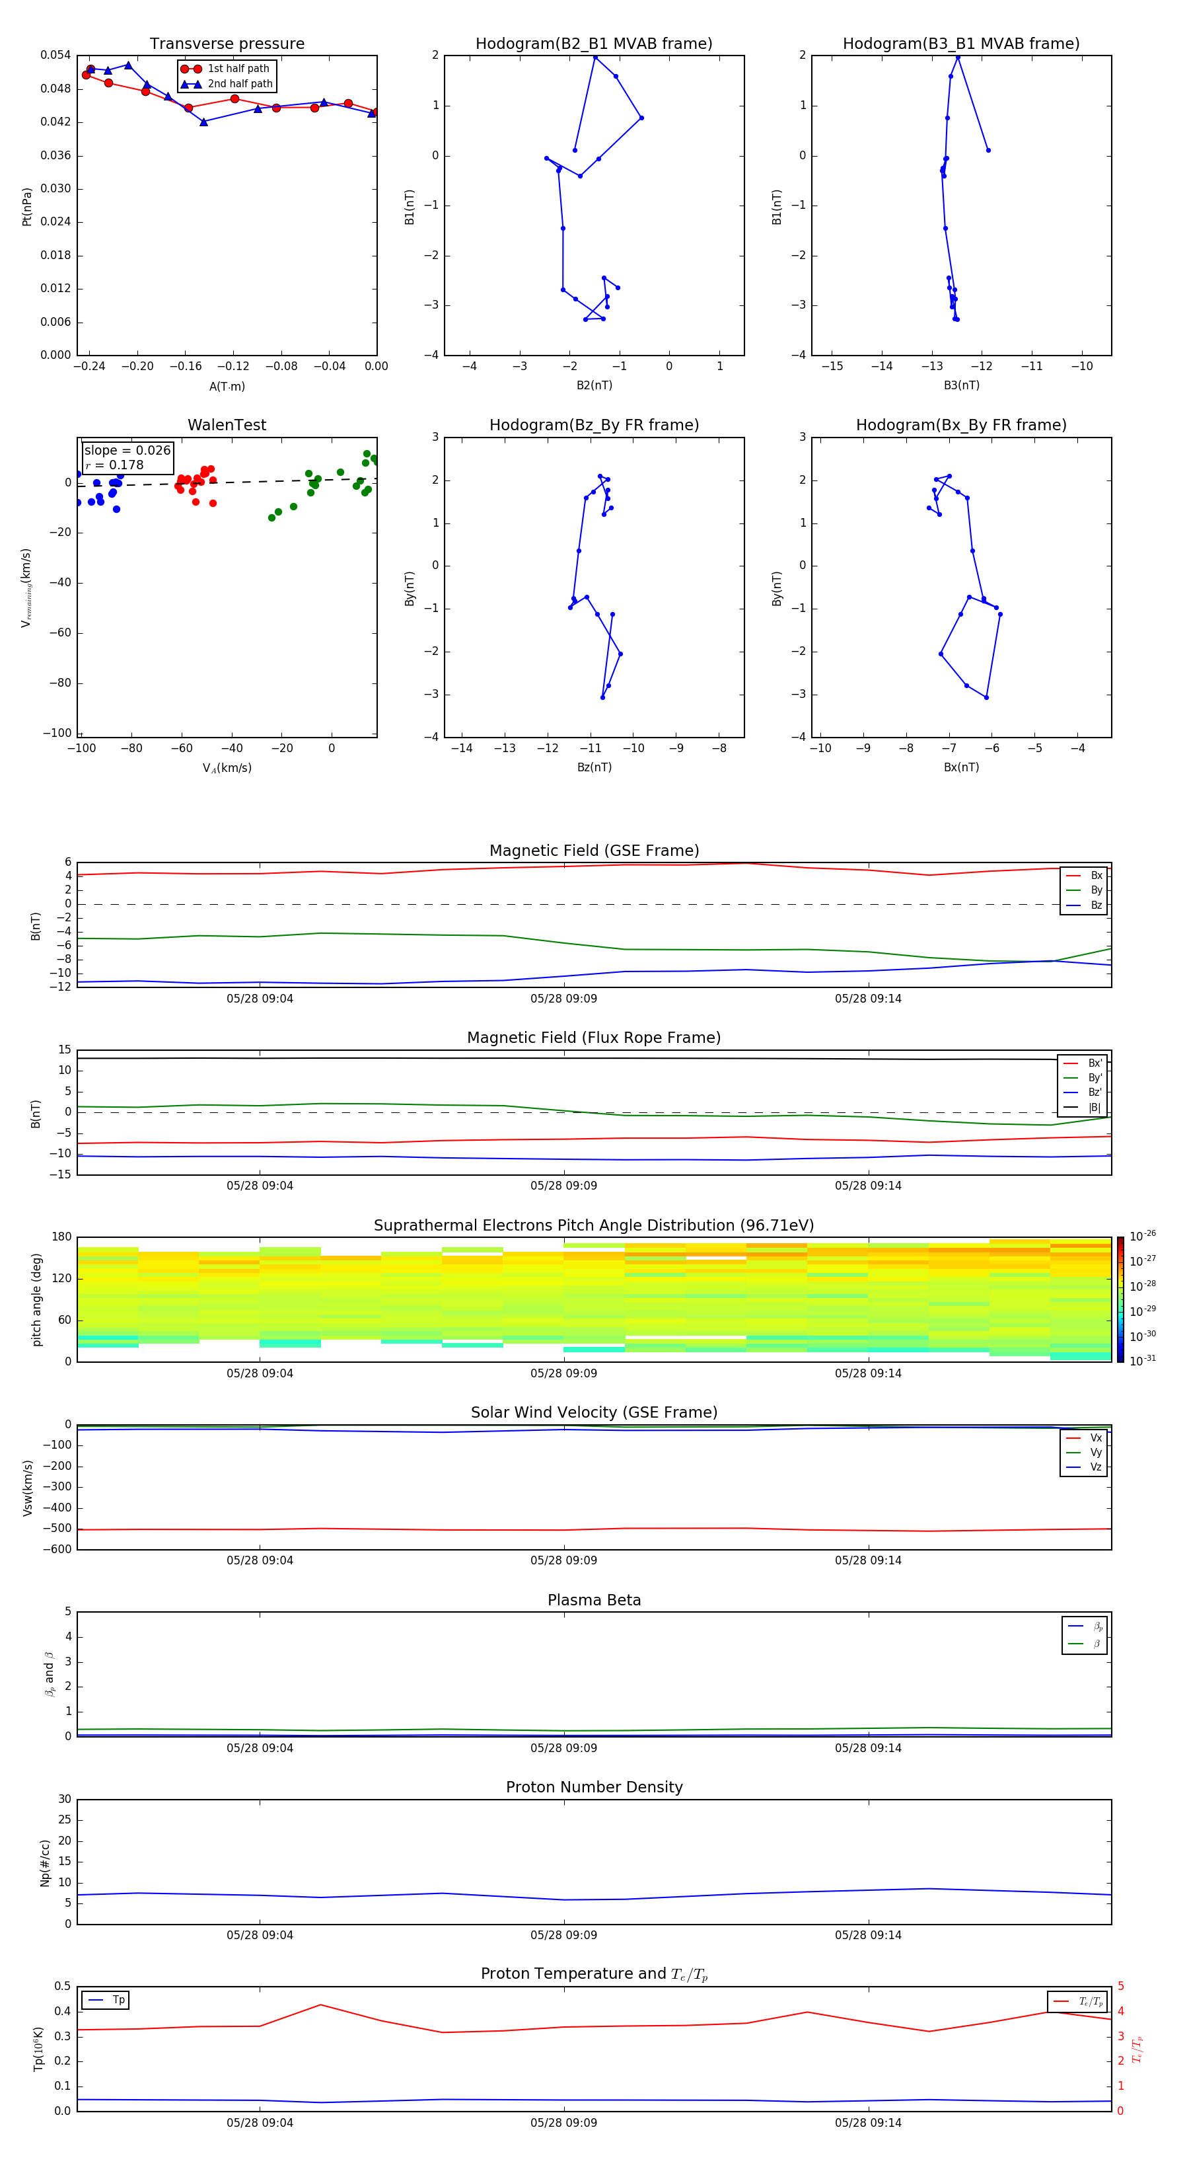Click the pitch angle distribution colorbar
The width and height of the screenshot is (1189, 2181).
1120,1299
